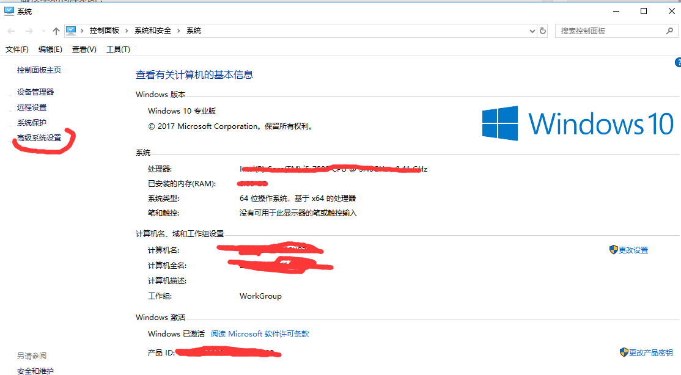Open 远程设置 from sidebar
Screen dimensions: 681x375
pos(32,107)
